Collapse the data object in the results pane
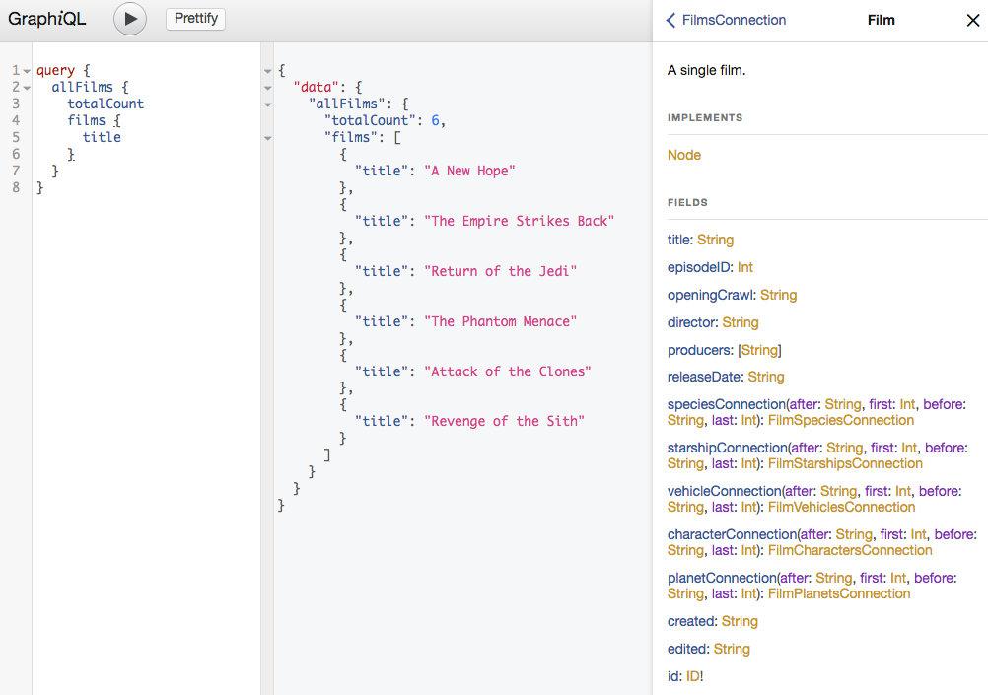 tap(268, 88)
